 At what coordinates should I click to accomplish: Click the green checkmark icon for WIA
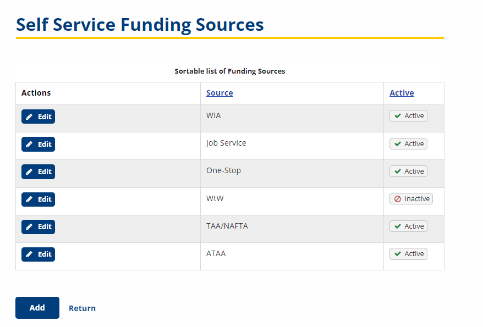[398, 116]
